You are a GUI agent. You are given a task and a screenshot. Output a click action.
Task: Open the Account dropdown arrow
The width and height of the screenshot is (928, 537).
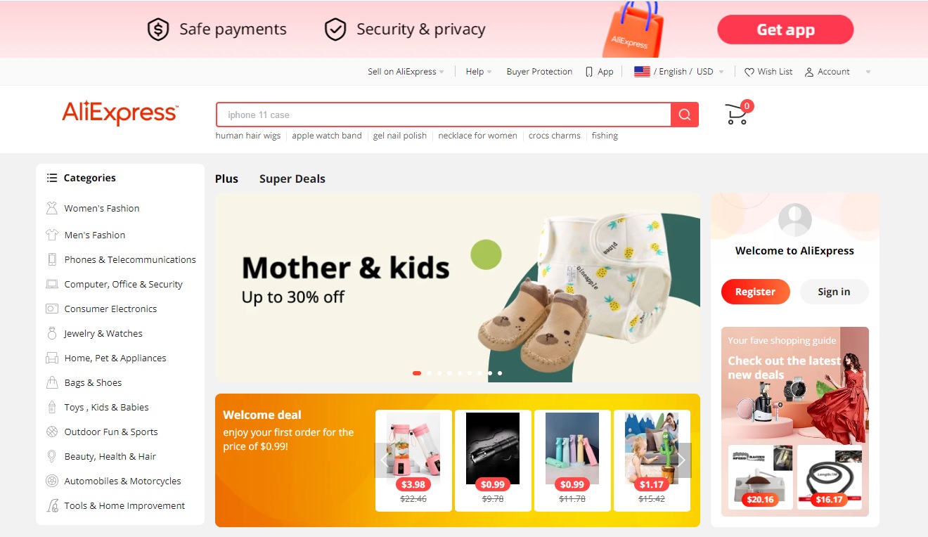pos(868,72)
